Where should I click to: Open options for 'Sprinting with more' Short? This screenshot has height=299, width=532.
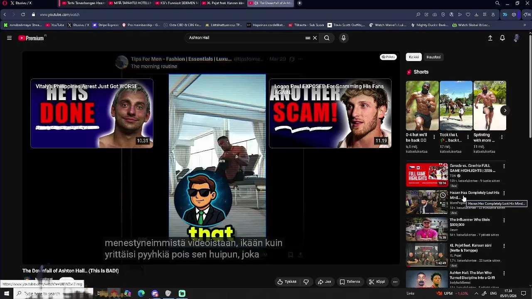point(502,137)
